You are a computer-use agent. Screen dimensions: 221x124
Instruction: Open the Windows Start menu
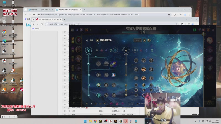pos(85,121)
